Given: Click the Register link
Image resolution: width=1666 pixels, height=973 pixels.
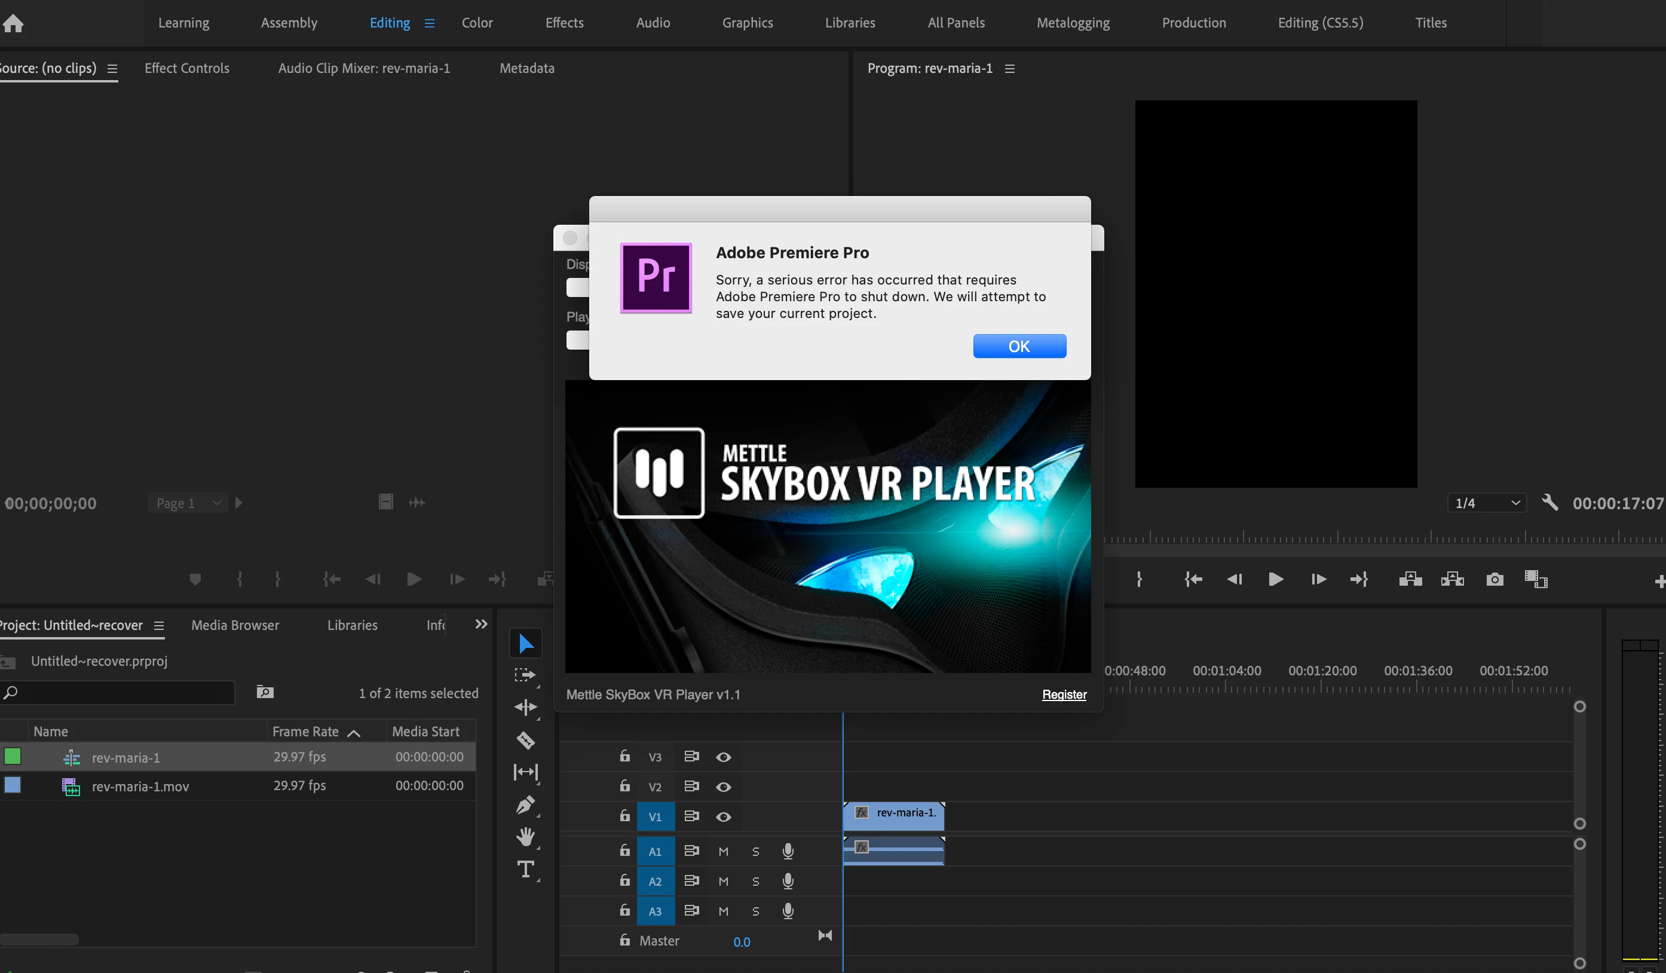Looking at the screenshot, I should pos(1064,694).
